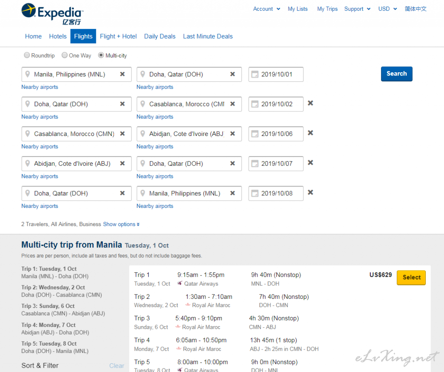Viewport: 444px width, 372px height.
Task: Click 9:15am - 1:55pm Trip 1 time
Action: coord(201,275)
